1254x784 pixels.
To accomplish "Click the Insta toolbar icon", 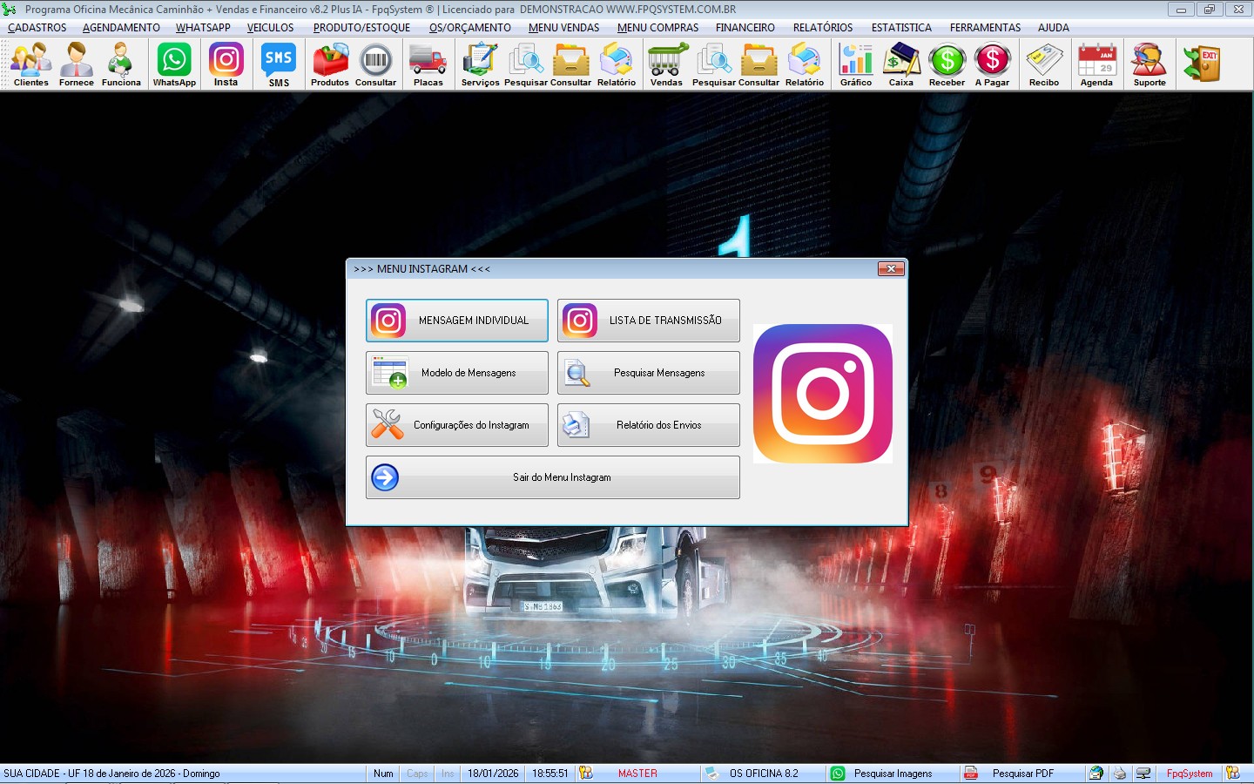I will click(x=226, y=65).
